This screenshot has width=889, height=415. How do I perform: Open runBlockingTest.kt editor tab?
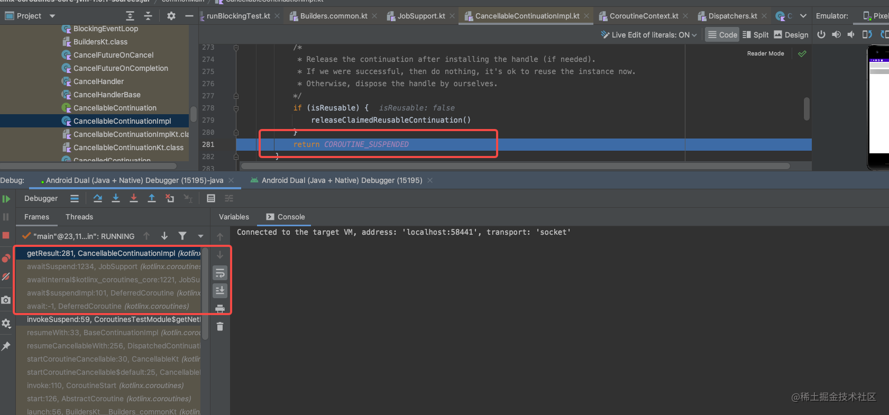[238, 16]
